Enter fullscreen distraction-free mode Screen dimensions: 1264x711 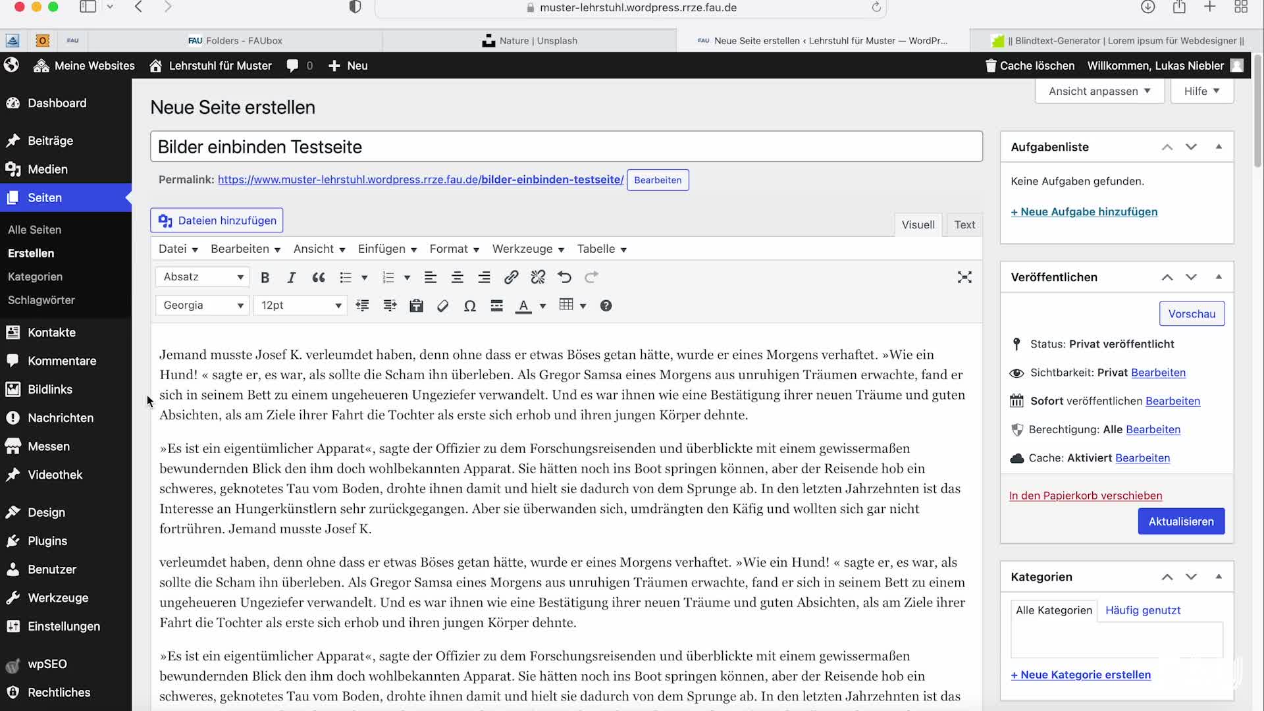[x=964, y=277]
